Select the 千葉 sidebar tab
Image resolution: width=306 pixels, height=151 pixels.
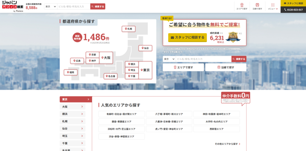pos(73,143)
